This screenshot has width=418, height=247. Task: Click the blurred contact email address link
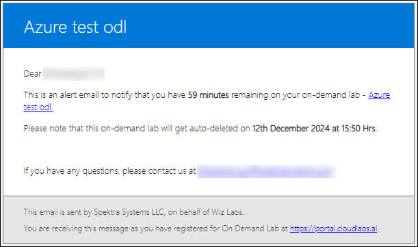(267, 171)
